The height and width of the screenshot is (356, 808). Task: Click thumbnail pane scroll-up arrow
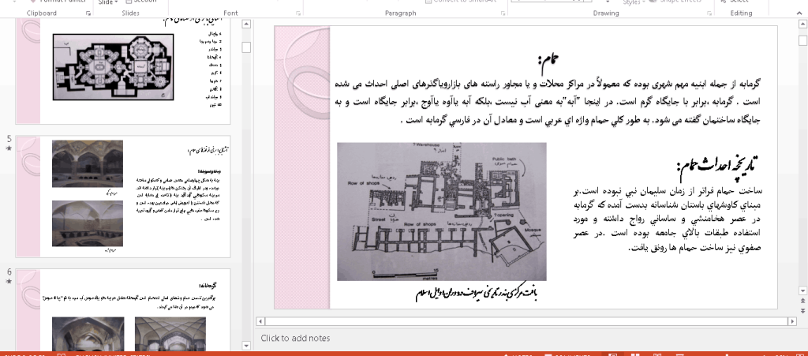246,24
